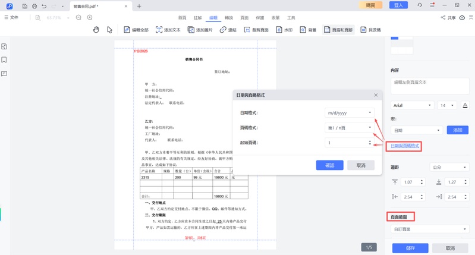Screen dimensions: 475x255
Task: Select the Hand pan tool
Action: 96,30
